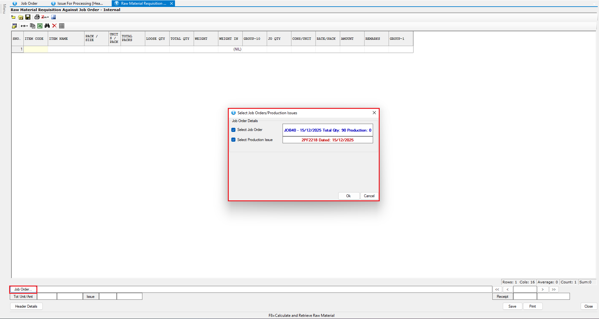Click the red X delete icon
Viewport: 599px width, 319px height.
54,26
